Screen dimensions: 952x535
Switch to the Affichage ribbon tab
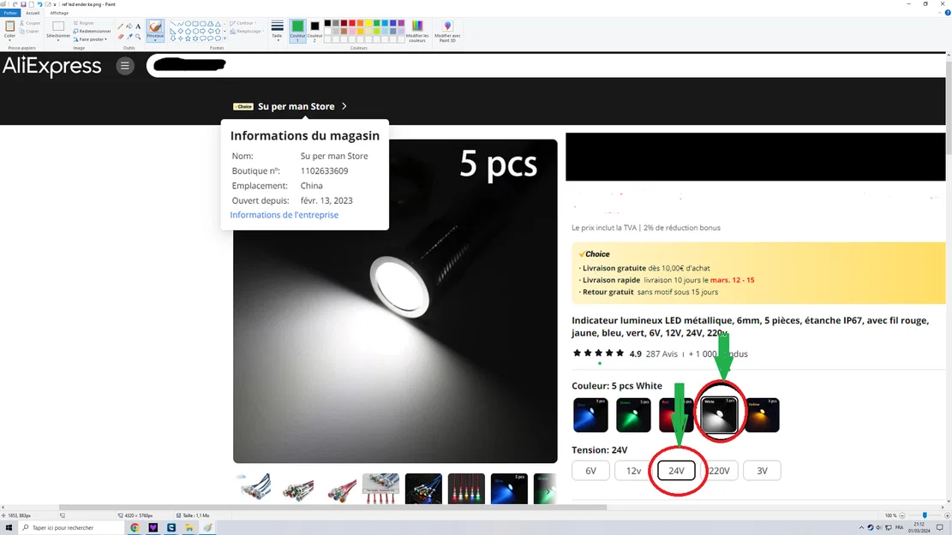pyautogui.click(x=59, y=13)
